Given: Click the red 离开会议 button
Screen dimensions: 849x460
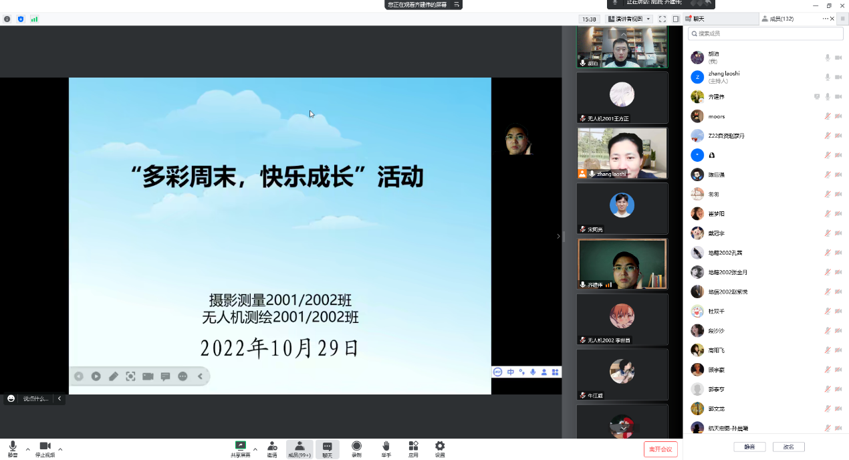Looking at the screenshot, I should tap(660, 449).
